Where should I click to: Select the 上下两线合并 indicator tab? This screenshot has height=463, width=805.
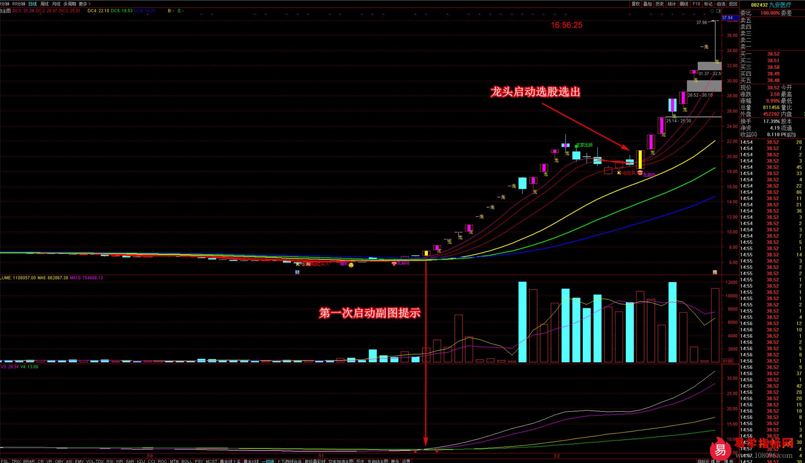(289, 461)
